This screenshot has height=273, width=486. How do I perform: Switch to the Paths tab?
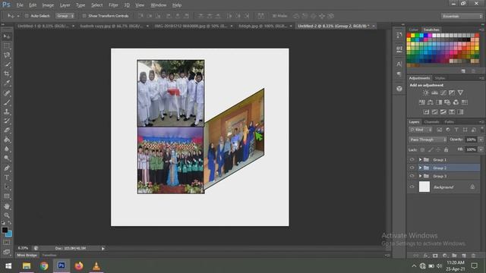(x=449, y=122)
